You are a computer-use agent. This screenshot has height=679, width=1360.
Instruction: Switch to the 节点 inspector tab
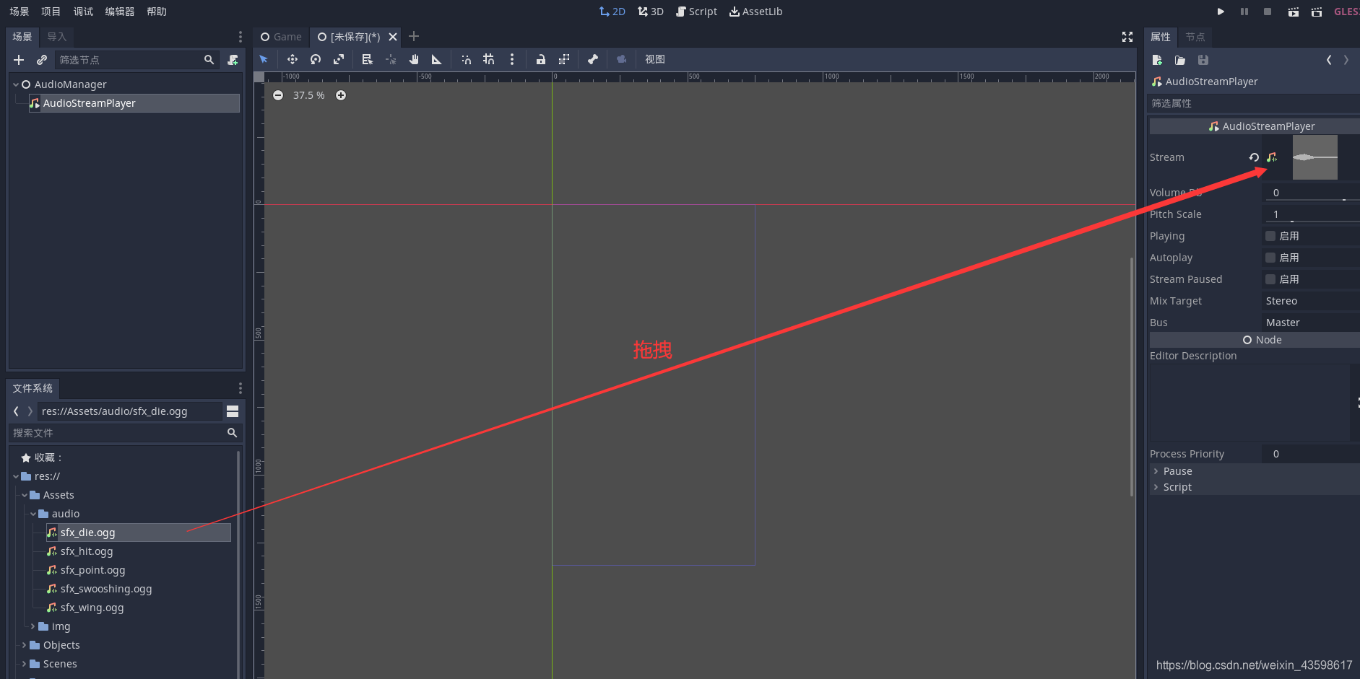coord(1195,37)
